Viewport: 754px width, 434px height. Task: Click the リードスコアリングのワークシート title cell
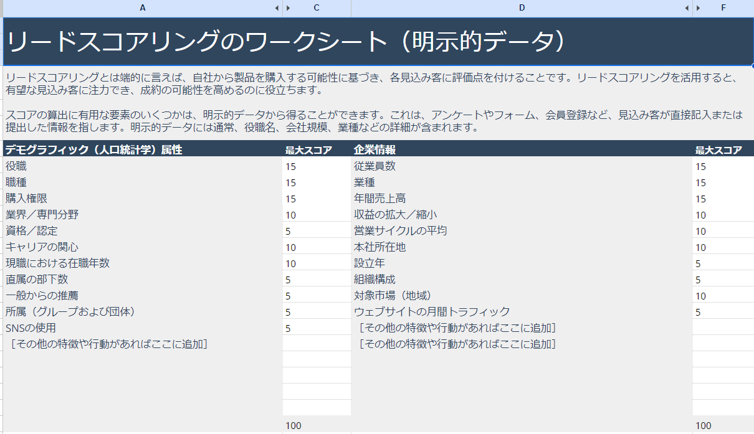[x=374, y=41]
